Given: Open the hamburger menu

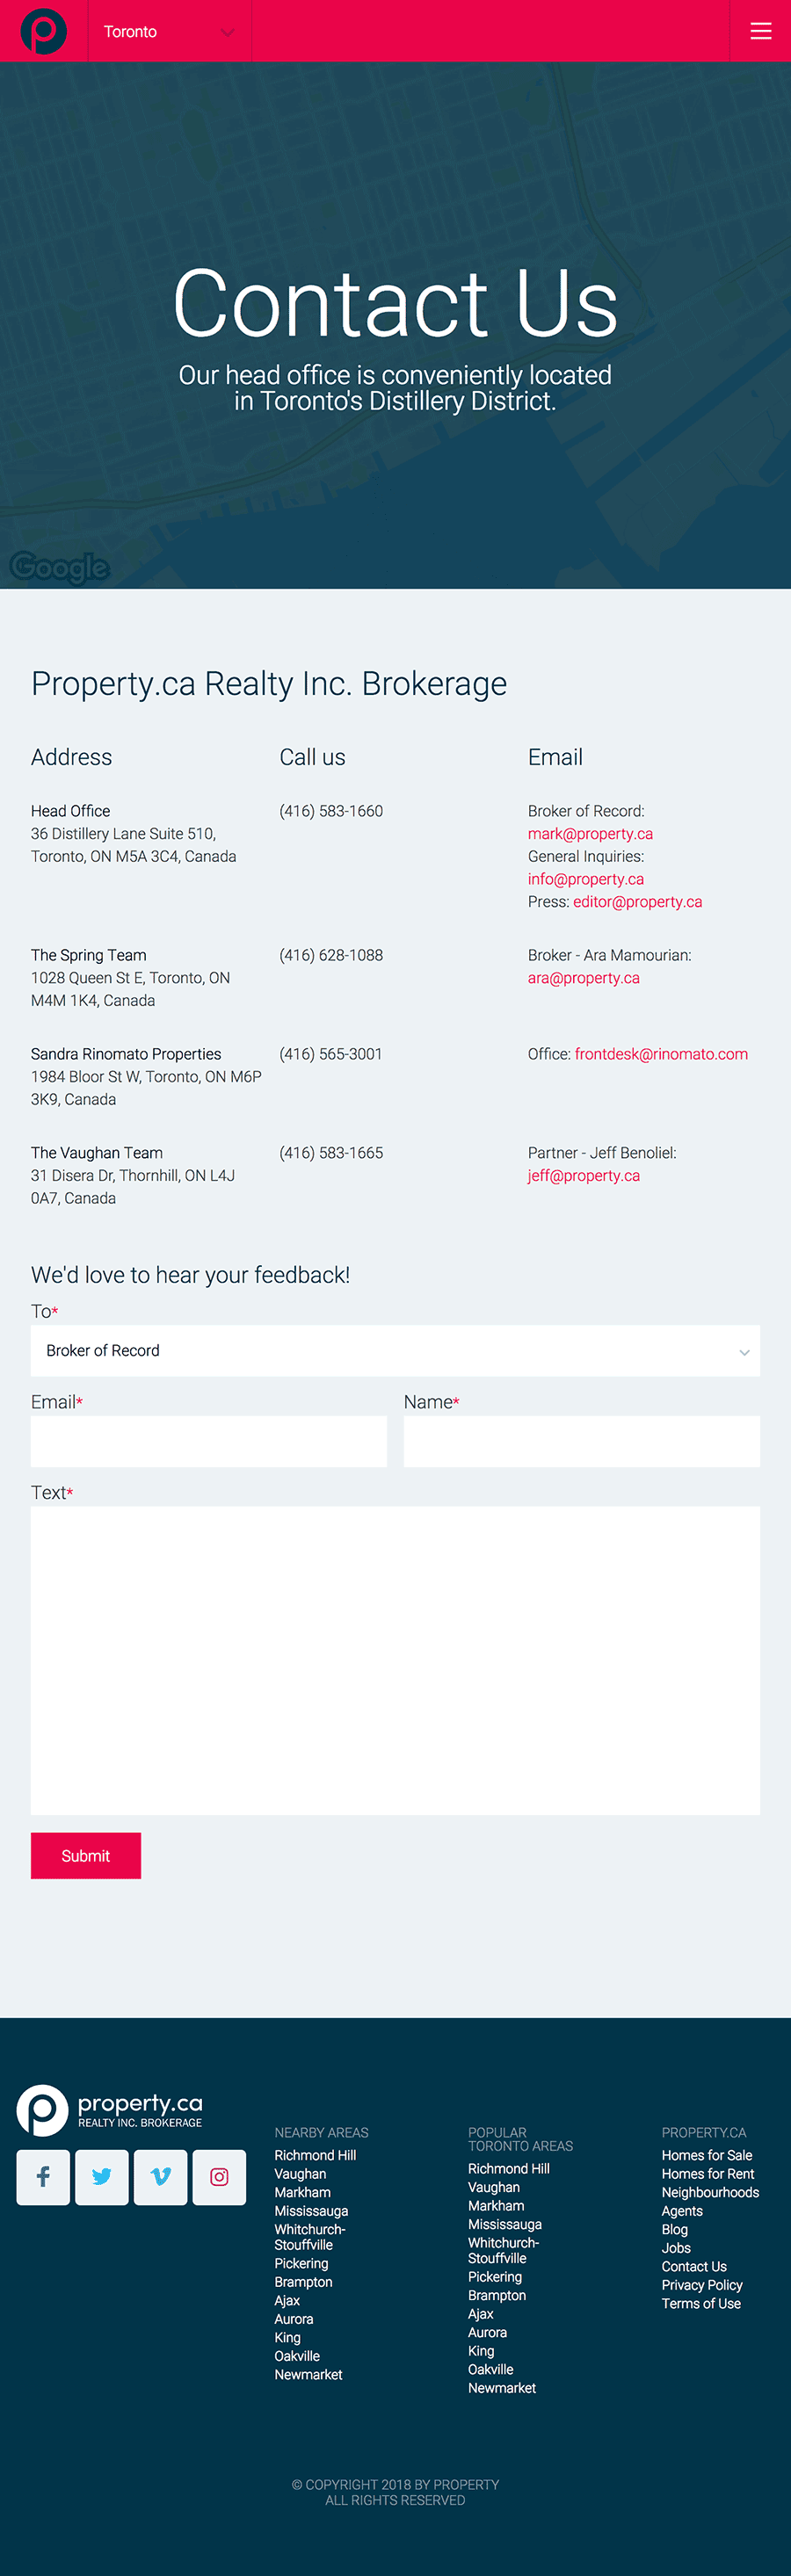Looking at the screenshot, I should pyautogui.click(x=760, y=31).
